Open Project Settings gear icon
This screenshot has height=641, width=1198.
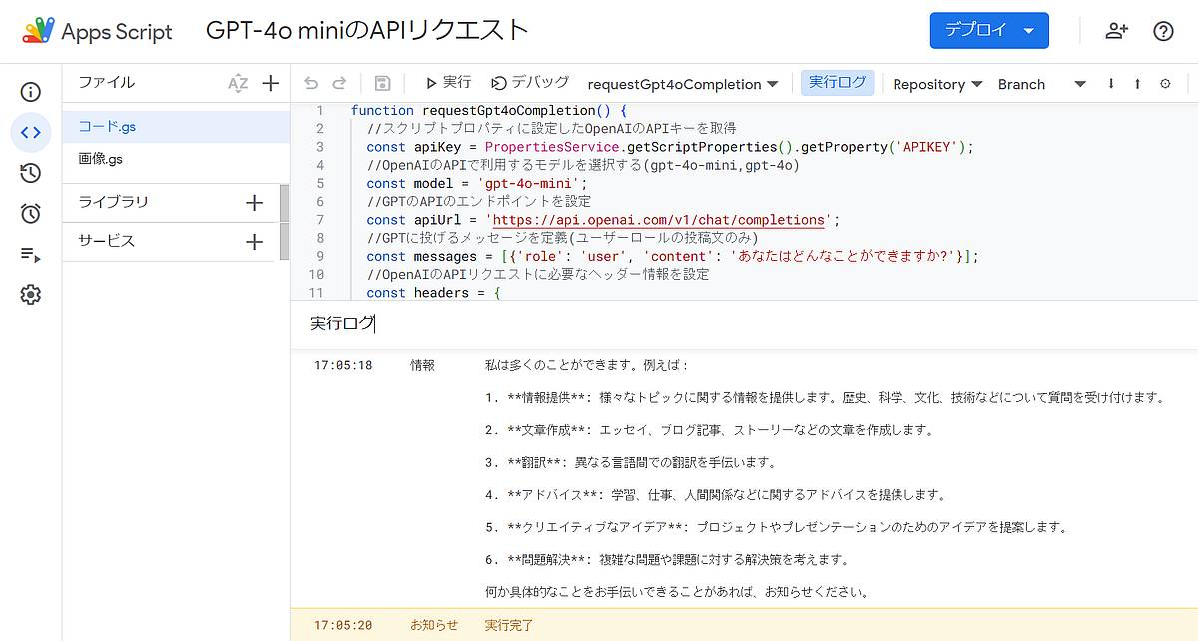[x=31, y=295]
